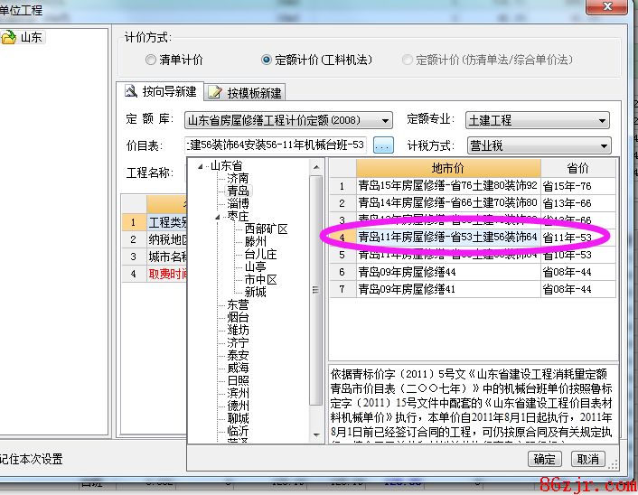Viewport: 638px width, 495px height.
Task: Click the 山东 folder icon in left panel
Action: tap(10, 37)
